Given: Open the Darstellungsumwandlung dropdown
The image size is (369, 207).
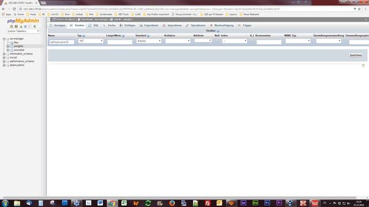Looking at the screenshot, I should [329, 41].
